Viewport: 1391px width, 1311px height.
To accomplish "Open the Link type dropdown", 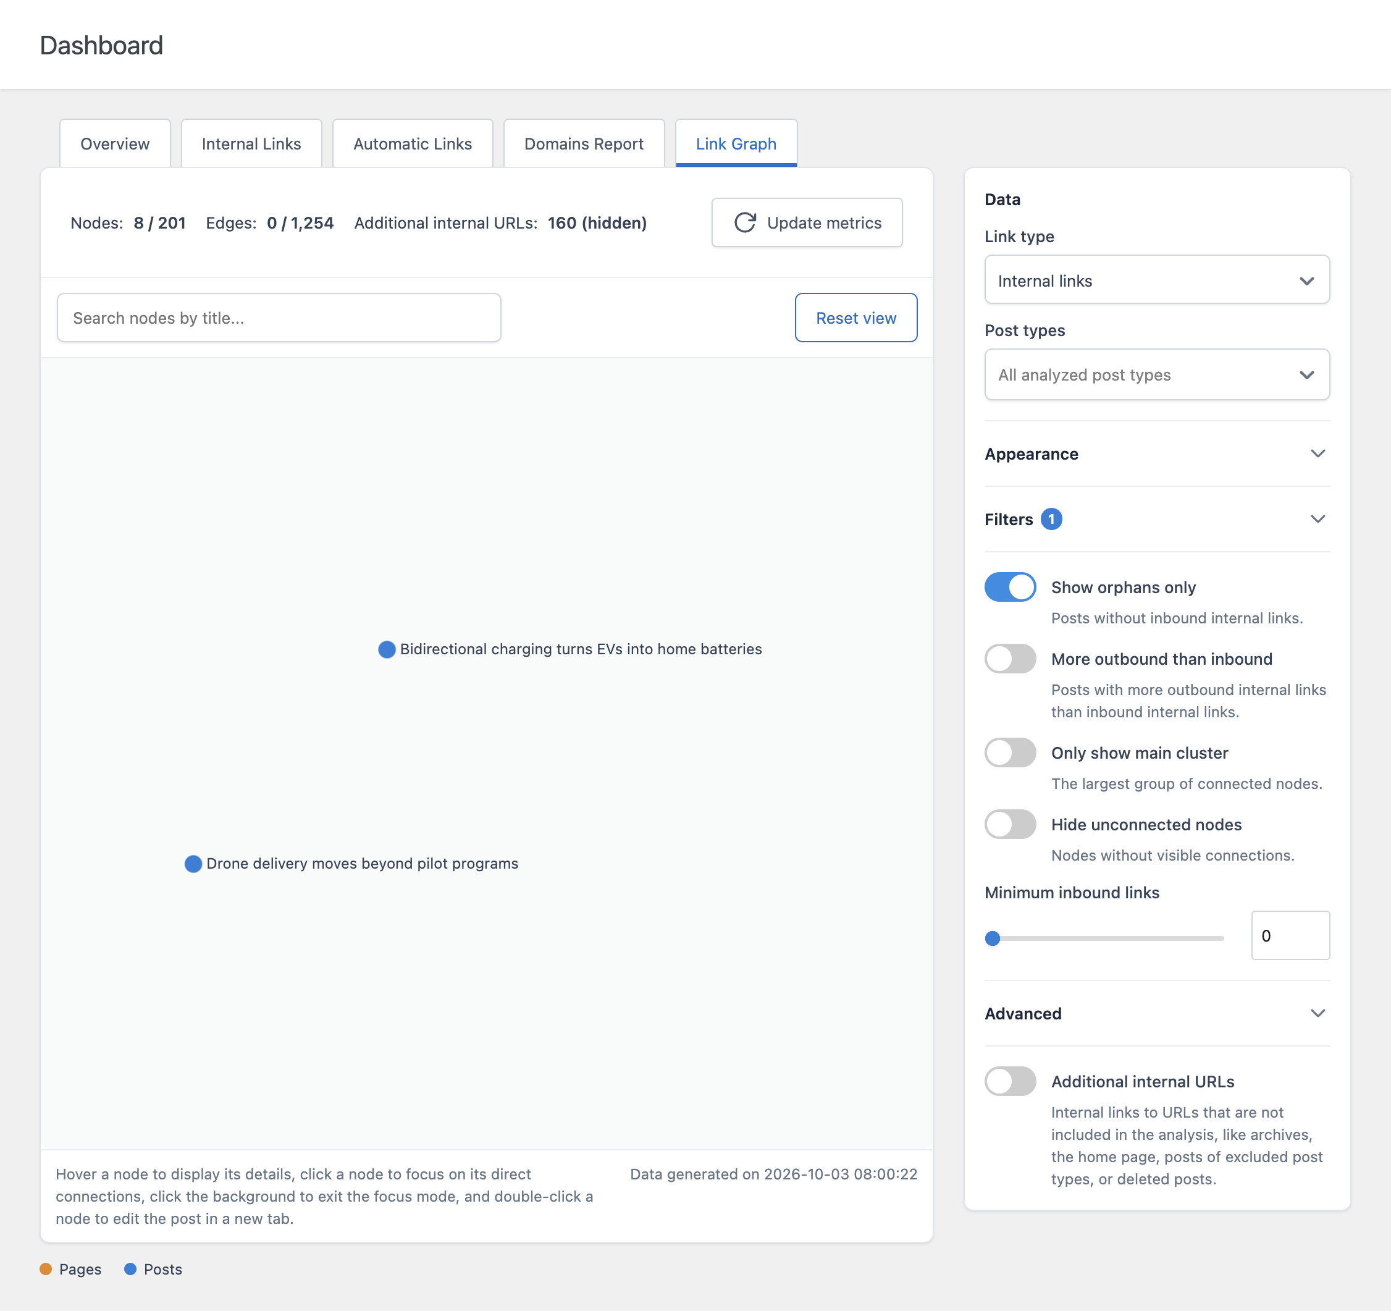I will click(x=1157, y=280).
